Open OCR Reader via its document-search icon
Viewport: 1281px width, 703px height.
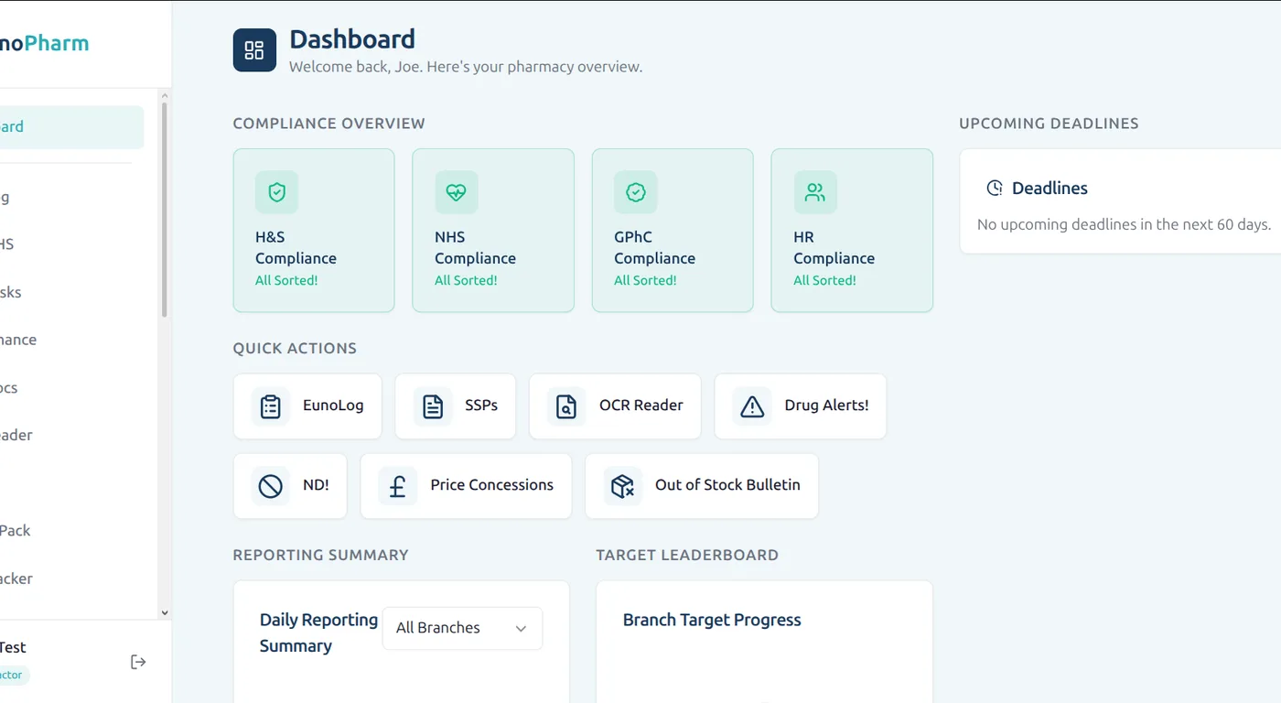coord(566,406)
